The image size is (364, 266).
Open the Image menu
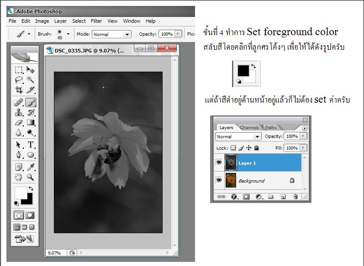tap(42, 21)
